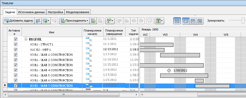This screenshot has width=246, height=98.
Task: Uncheck Active box for 03 B1 - STRUCT 1
Action: coord(16,44)
